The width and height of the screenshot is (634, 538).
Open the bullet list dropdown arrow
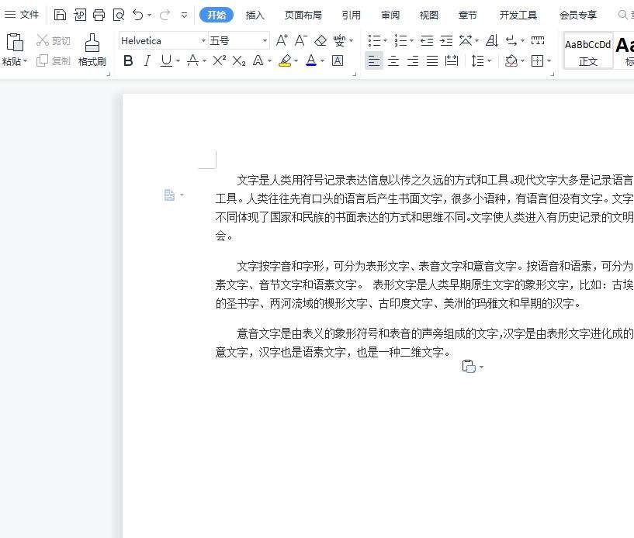(386, 41)
